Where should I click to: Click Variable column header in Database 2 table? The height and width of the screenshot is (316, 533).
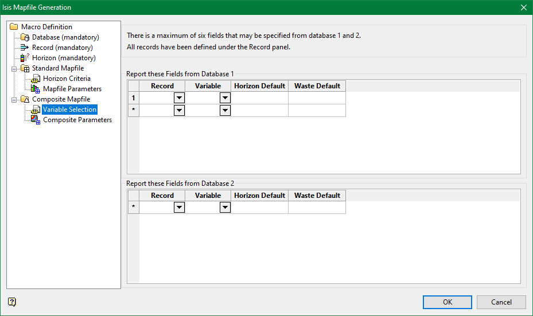208,196
